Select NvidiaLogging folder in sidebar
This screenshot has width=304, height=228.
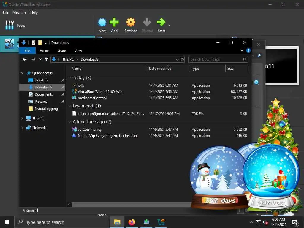coord(46,109)
